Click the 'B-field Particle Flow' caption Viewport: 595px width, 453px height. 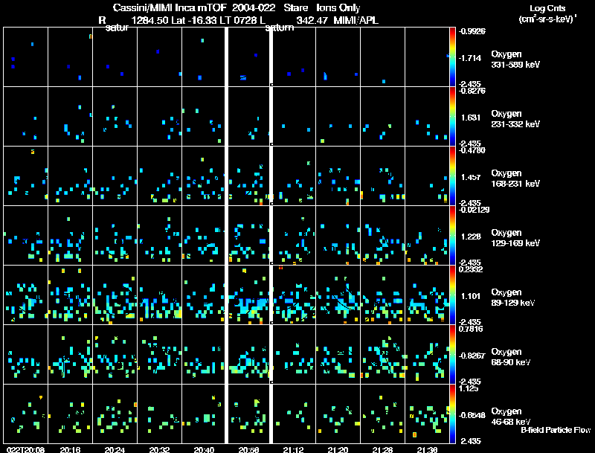click(556, 430)
